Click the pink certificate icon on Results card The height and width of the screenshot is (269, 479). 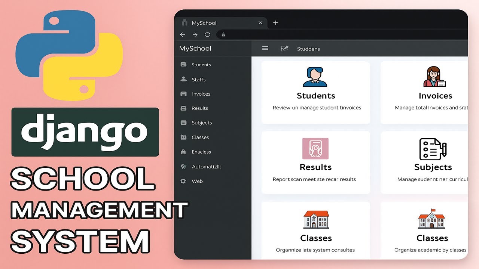coord(315,148)
